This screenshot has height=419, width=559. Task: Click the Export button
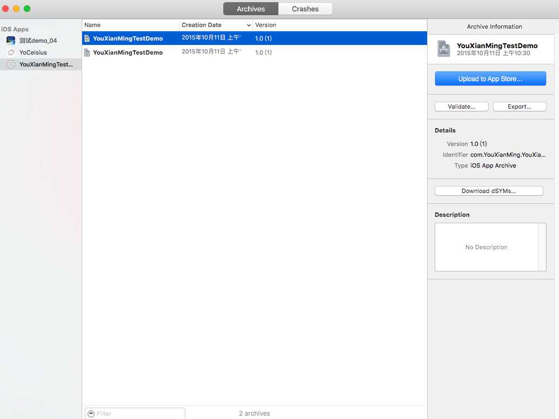[520, 107]
